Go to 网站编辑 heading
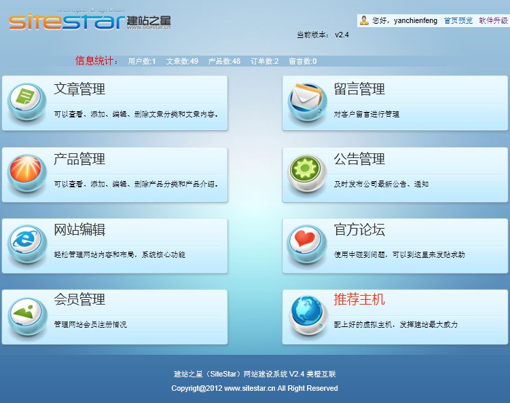510x403 pixels. tap(79, 231)
